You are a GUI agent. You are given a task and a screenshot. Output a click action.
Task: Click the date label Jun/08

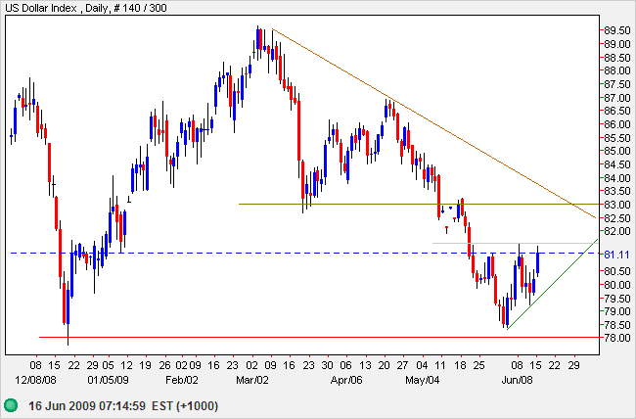click(x=518, y=381)
